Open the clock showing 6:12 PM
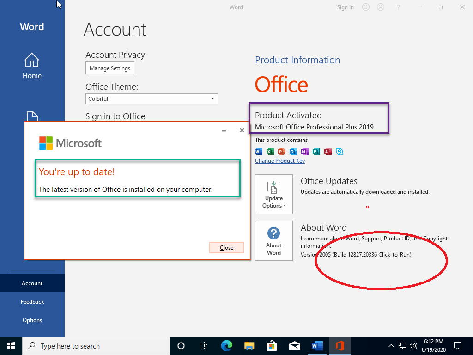This screenshot has height=355, width=473. pyautogui.click(x=433, y=346)
